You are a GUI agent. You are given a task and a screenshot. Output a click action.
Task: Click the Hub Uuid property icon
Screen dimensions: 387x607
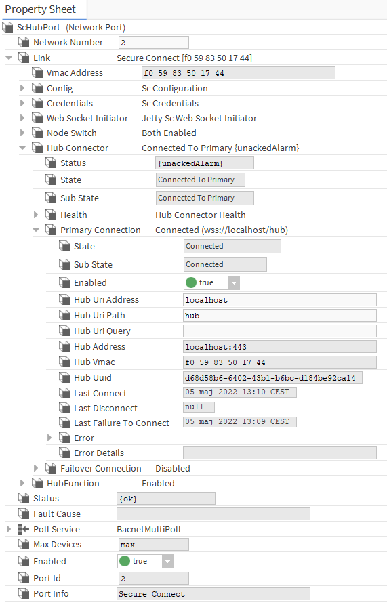[x=64, y=377]
